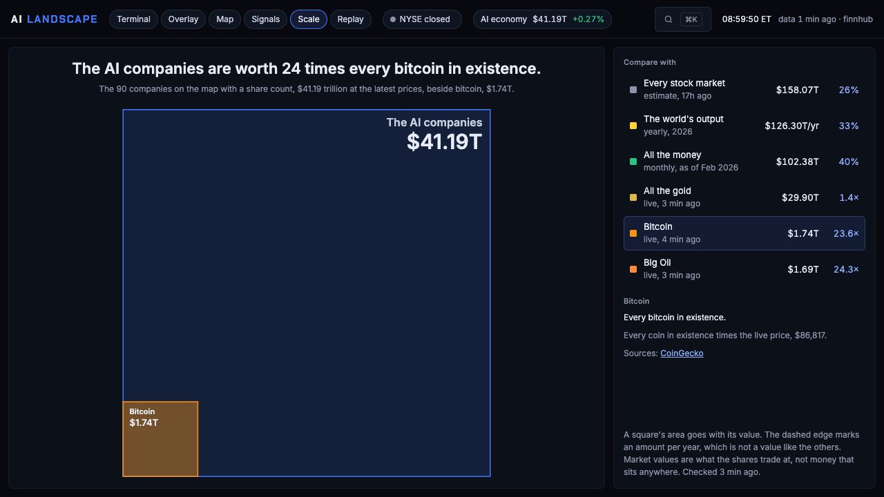The height and width of the screenshot is (497, 884).
Task: Click the AI LANDSCAPE logo
Action: (x=54, y=19)
